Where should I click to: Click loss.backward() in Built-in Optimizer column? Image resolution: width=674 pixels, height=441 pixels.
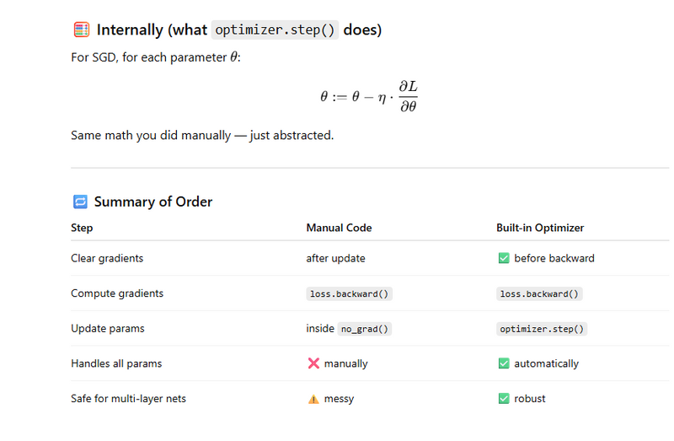540,293
